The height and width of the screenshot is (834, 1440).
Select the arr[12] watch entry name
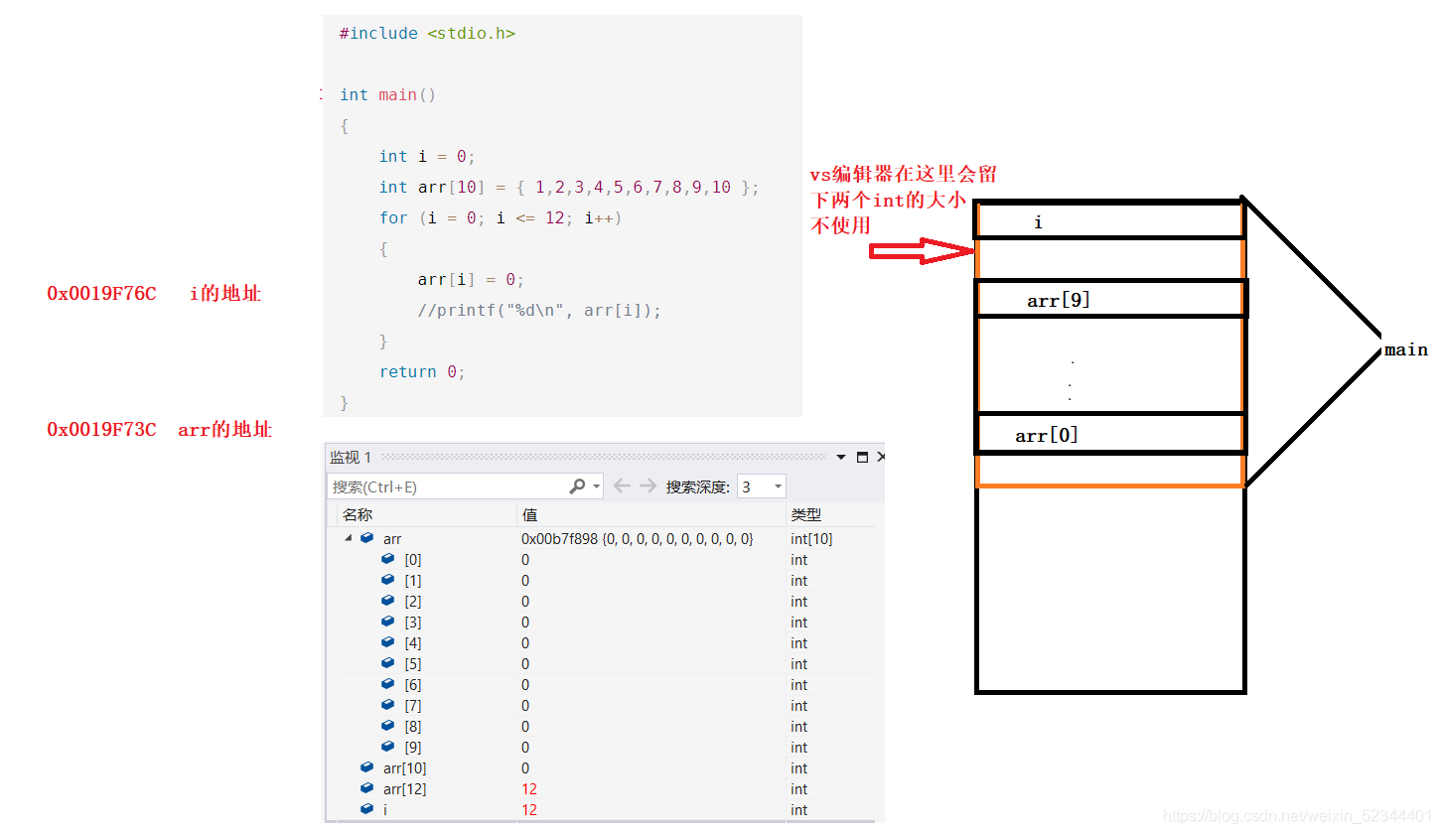point(405,789)
